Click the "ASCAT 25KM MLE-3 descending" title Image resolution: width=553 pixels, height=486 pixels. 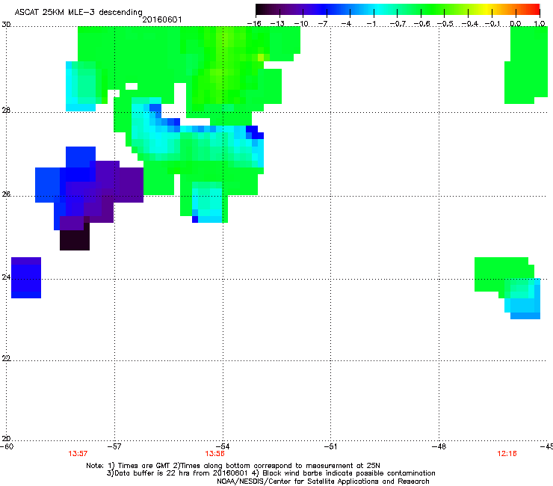tap(78, 12)
